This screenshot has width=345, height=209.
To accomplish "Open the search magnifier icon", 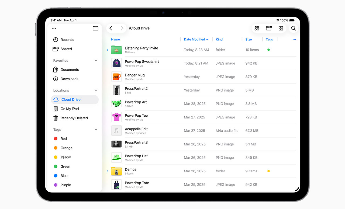I will point(294,28).
